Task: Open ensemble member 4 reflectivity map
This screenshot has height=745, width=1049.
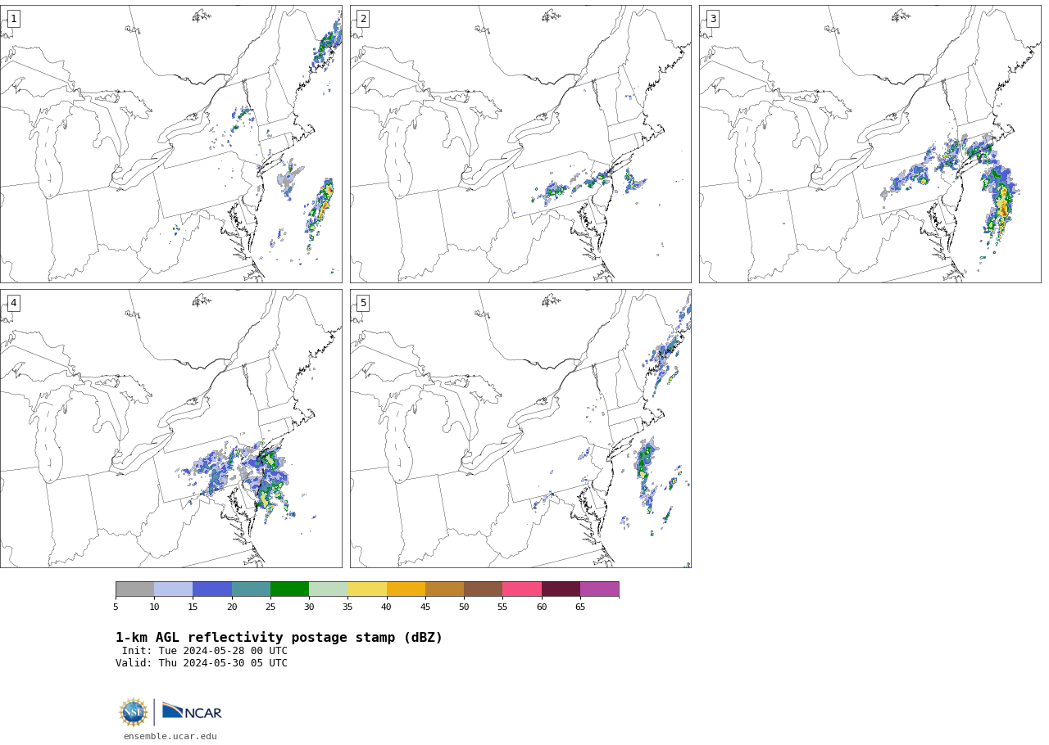Action: (170, 428)
